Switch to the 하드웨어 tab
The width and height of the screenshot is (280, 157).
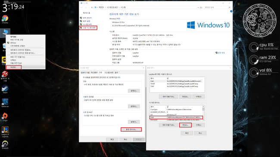[94, 73]
